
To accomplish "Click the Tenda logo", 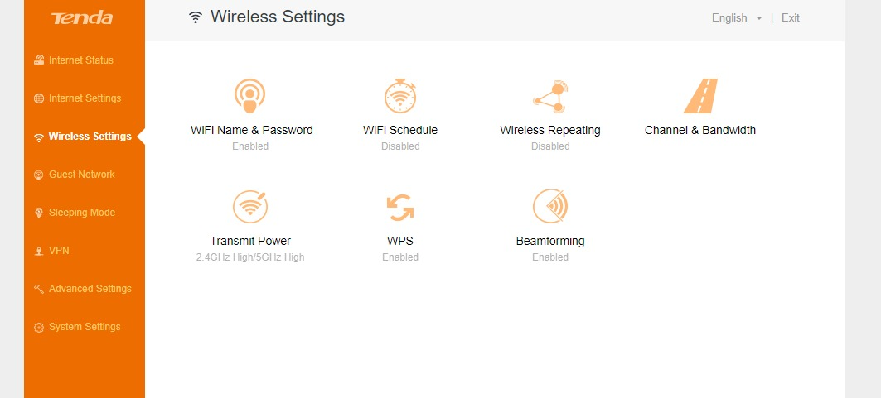I will [82, 18].
